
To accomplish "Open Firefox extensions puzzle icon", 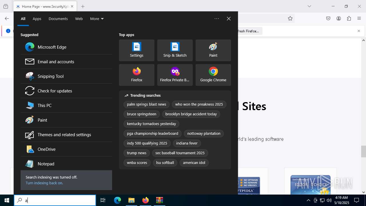I will point(349,18).
